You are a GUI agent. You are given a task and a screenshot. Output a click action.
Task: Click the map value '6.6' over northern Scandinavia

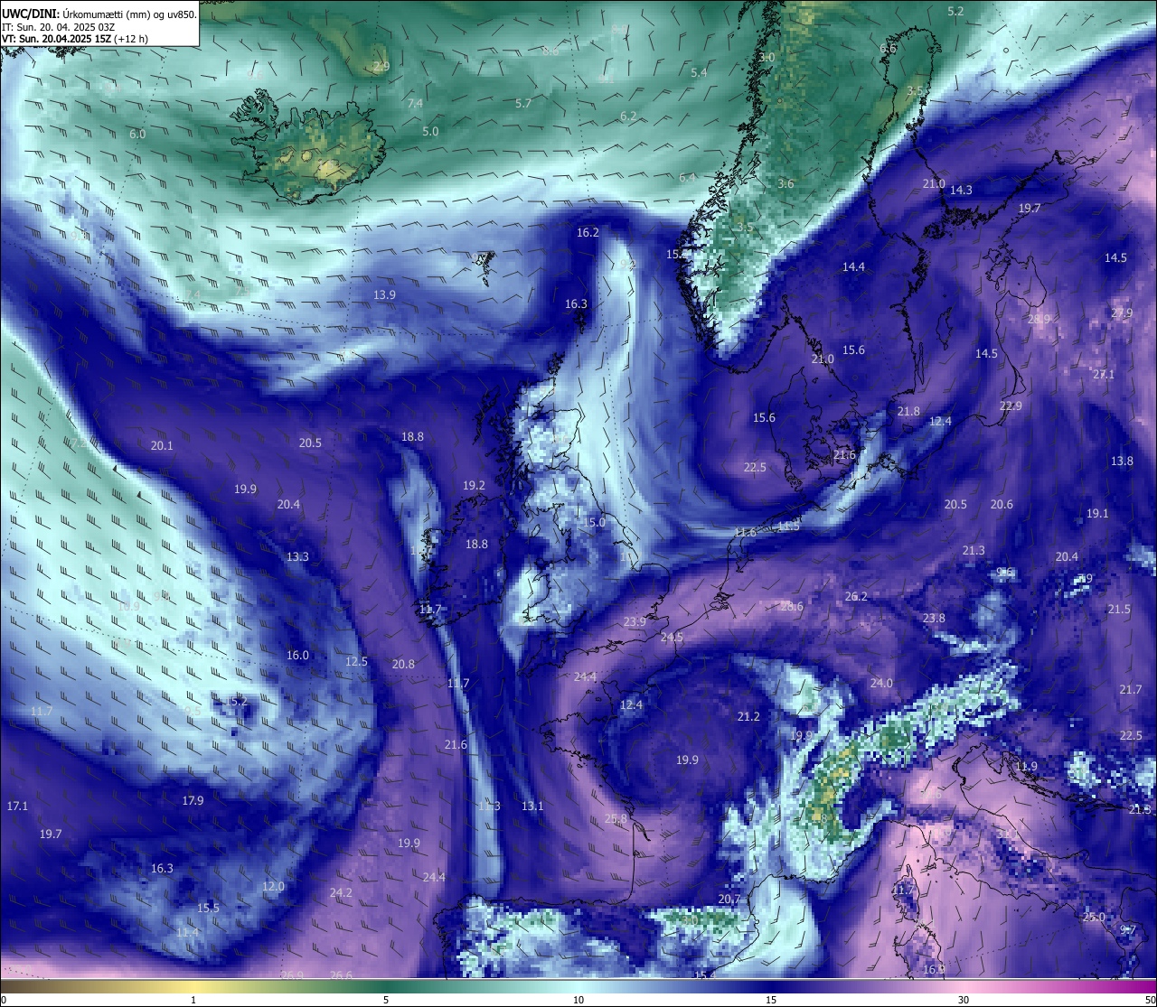point(888,48)
